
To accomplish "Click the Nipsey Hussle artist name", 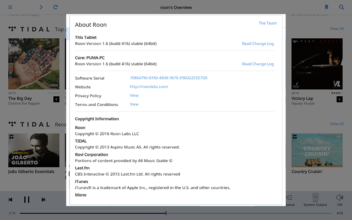I will [x=303, y=103].
